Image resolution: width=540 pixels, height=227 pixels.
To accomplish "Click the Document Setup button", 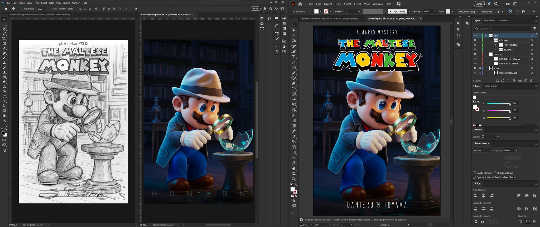I will 467,12.
